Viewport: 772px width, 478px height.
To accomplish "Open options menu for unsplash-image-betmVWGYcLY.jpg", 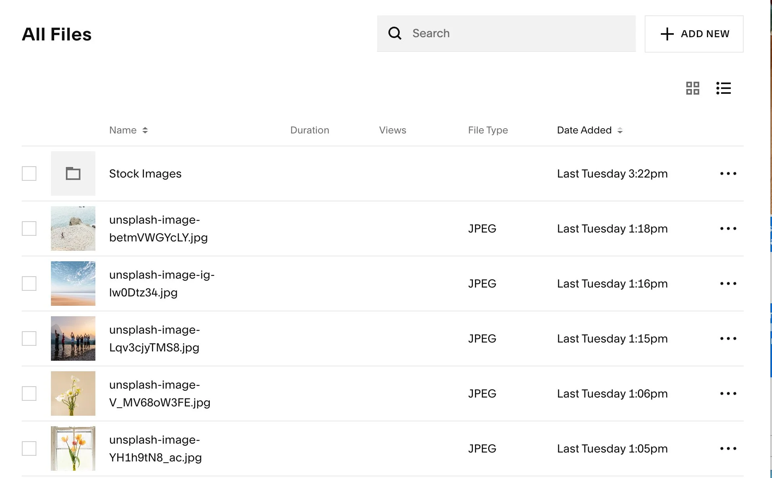I will [728, 228].
